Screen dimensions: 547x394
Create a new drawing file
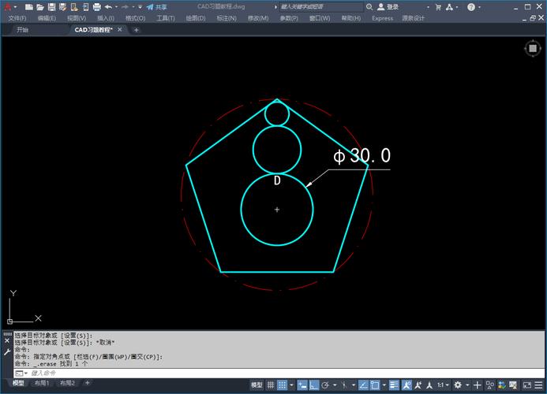(x=29, y=6)
